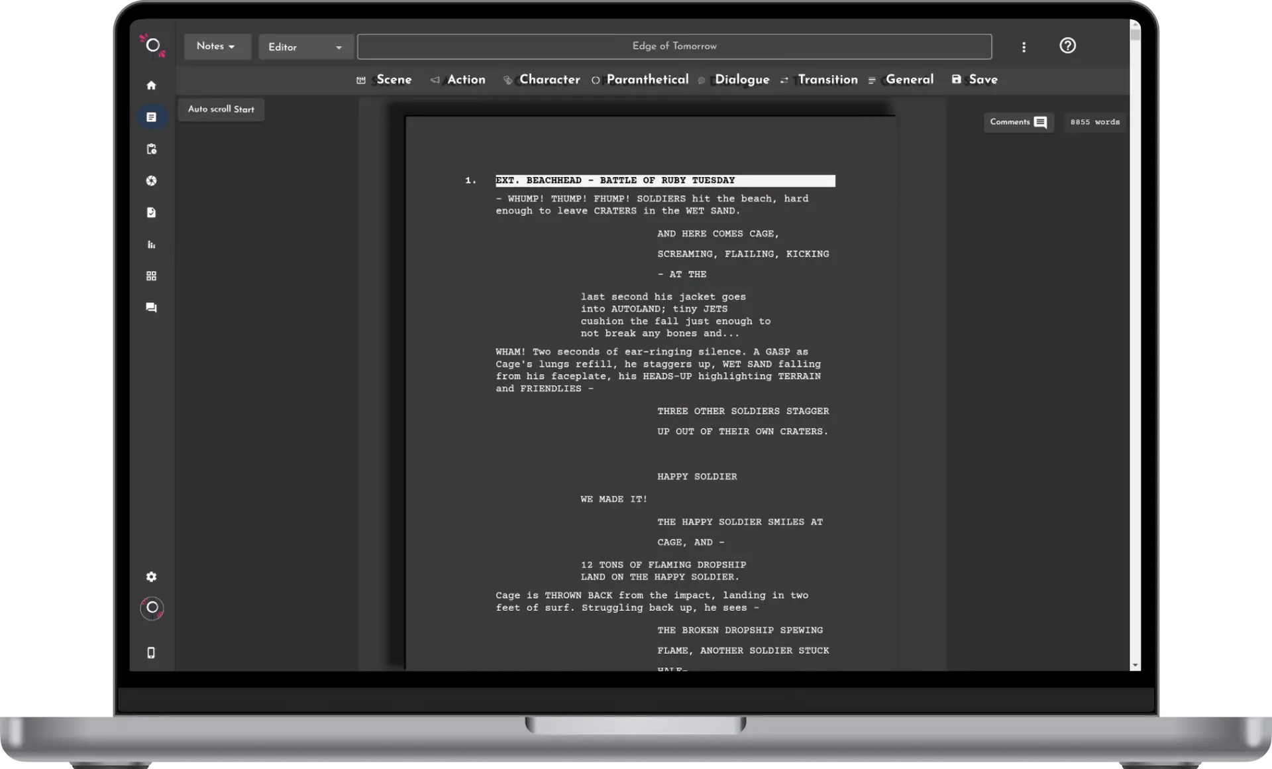This screenshot has height=769, width=1272.
Task: Open the apps grid icon in sidebar
Action: (151, 276)
